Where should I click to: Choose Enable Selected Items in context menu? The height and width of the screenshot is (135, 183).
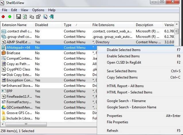pos(140,56)
